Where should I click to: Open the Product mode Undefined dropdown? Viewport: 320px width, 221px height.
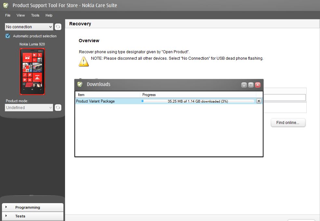[29, 107]
